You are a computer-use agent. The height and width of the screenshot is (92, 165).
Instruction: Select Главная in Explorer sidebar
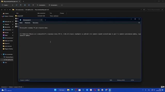coord(6,14)
